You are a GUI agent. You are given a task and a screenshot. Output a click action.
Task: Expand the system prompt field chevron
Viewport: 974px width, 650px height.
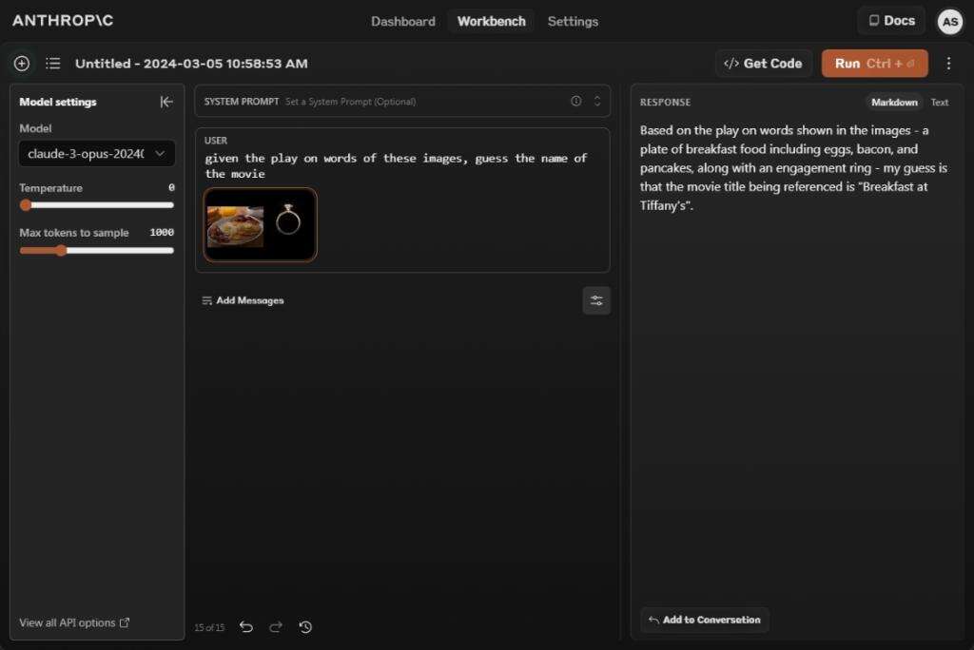click(597, 101)
